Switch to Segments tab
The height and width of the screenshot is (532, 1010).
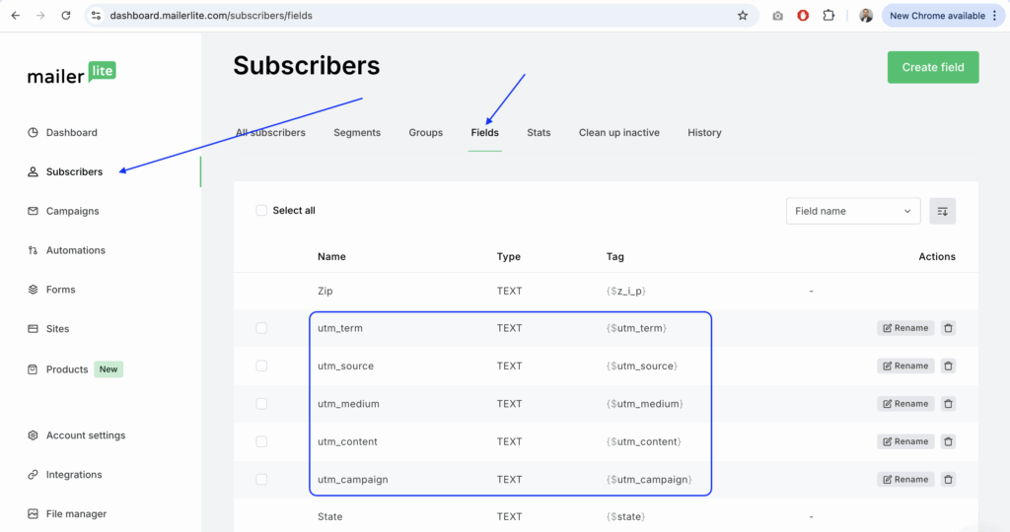click(357, 133)
